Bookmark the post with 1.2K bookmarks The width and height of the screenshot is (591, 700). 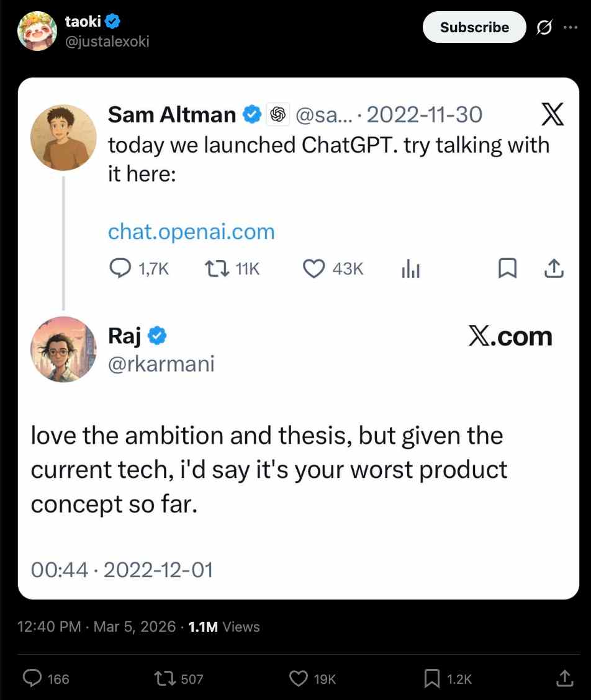[432, 679]
